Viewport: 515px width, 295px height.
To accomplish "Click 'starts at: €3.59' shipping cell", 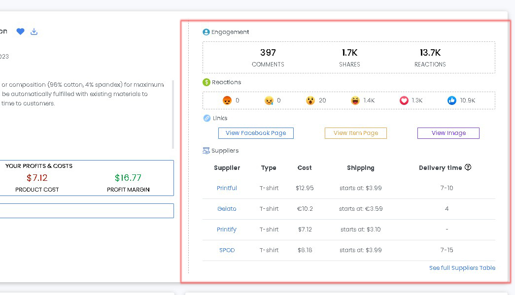I will click(361, 209).
